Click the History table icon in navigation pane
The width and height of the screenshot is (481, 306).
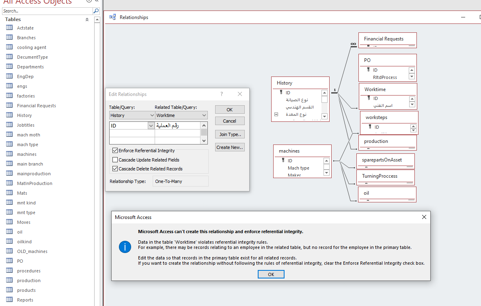pyautogui.click(x=9, y=115)
